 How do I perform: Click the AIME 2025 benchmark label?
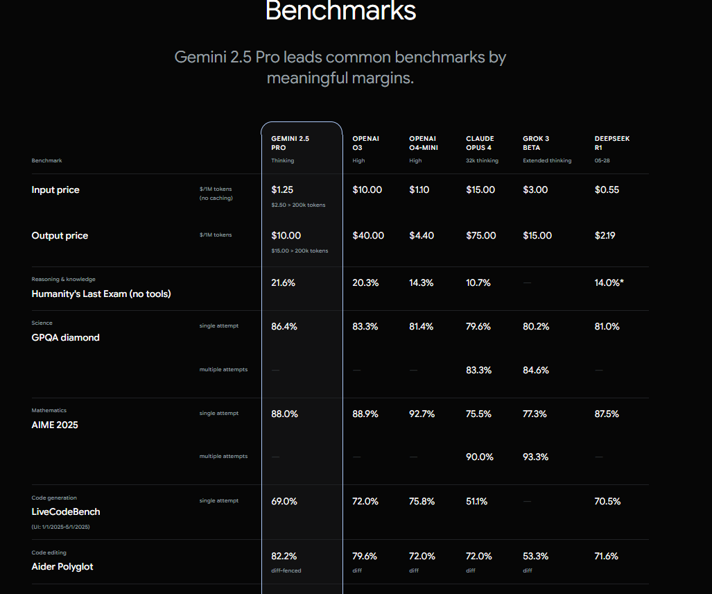click(54, 425)
